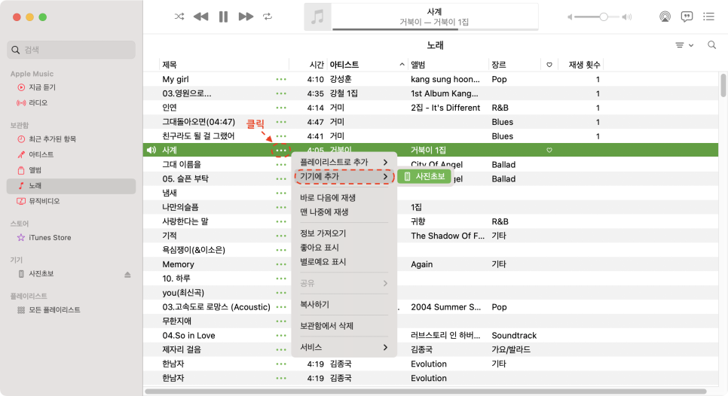
Task: Expand 기기에 추가 submenu
Action: coord(344,177)
